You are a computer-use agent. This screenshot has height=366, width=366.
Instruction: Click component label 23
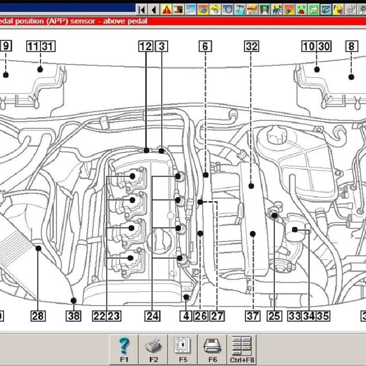(x=114, y=316)
